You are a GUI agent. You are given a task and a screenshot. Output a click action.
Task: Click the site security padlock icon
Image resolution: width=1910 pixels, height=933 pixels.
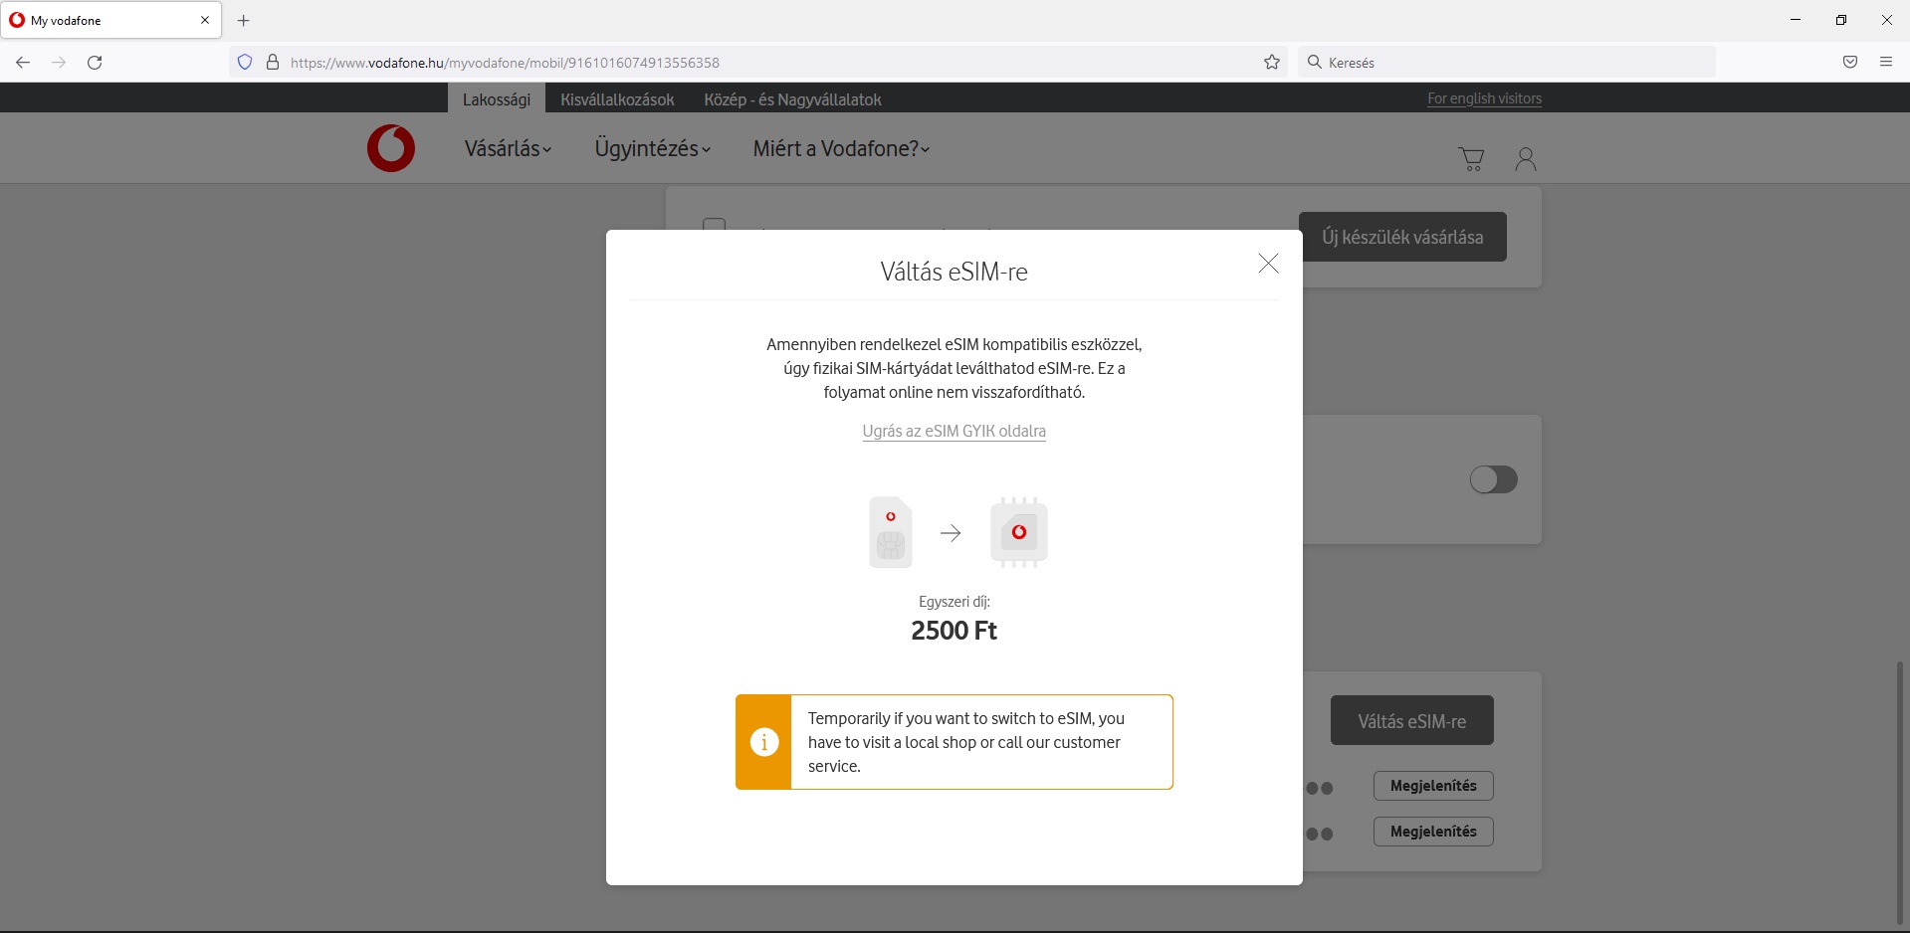(x=273, y=62)
